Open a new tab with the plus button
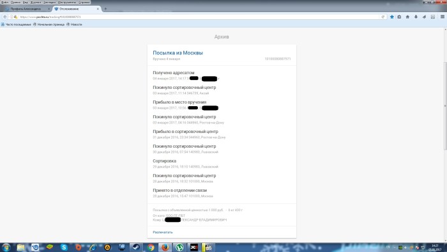 pyautogui.click(x=105, y=9)
